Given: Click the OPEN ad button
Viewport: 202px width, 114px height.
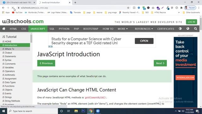Looking at the screenshot, I should (x=144, y=41).
